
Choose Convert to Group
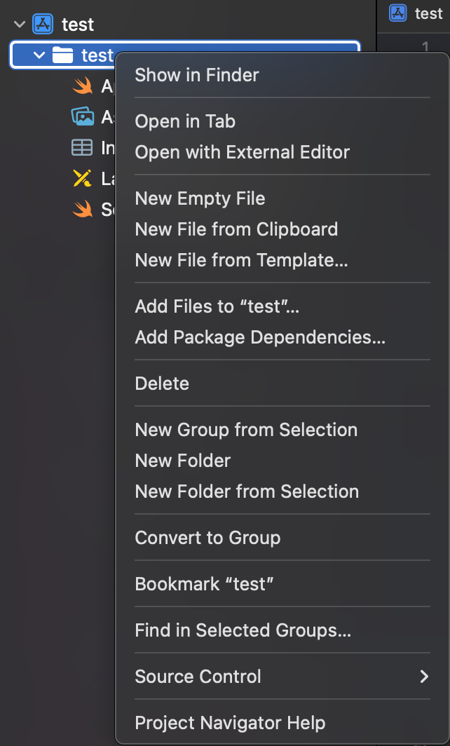(207, 538)
